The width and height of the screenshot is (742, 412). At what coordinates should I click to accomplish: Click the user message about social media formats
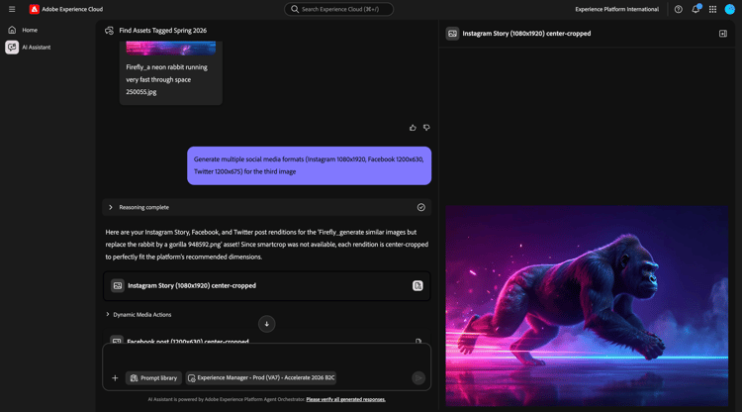[x=309, y=165]
